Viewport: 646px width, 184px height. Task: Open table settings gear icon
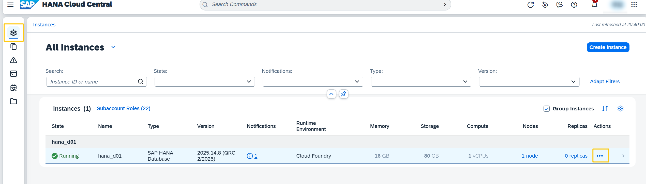621,109
